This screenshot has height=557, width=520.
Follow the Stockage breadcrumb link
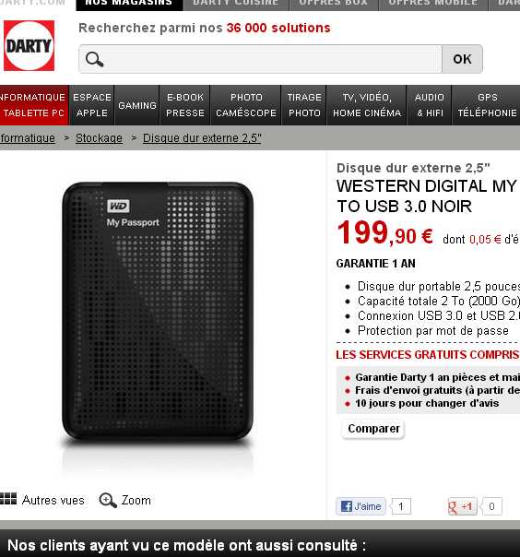99,138
